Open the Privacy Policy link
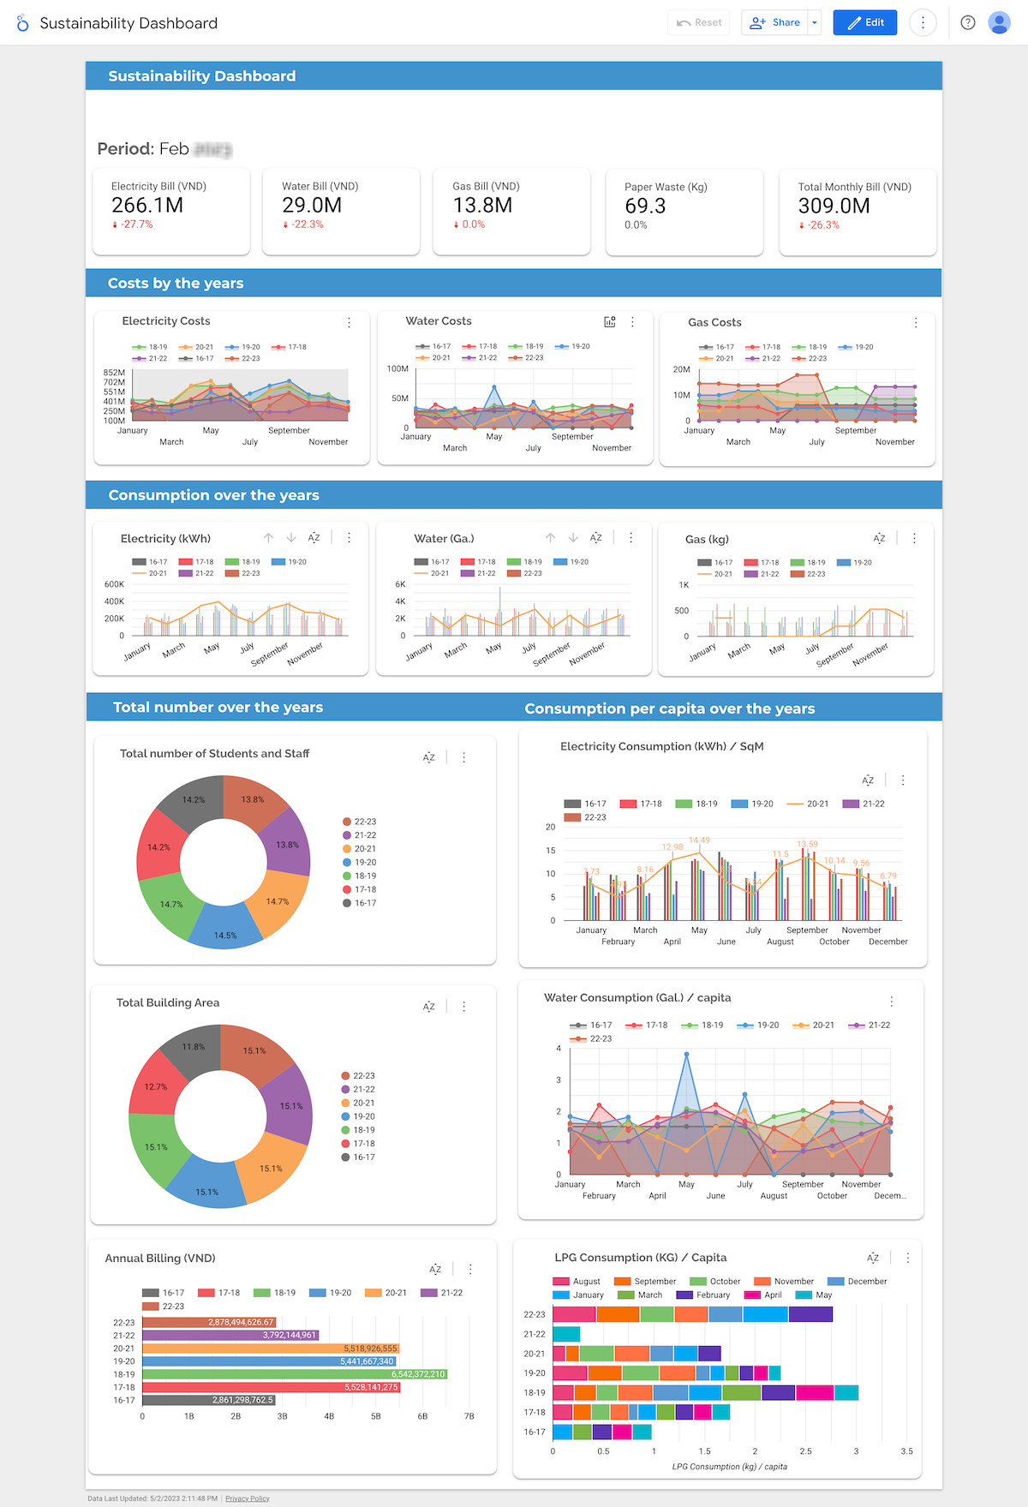 [248, 1498]
